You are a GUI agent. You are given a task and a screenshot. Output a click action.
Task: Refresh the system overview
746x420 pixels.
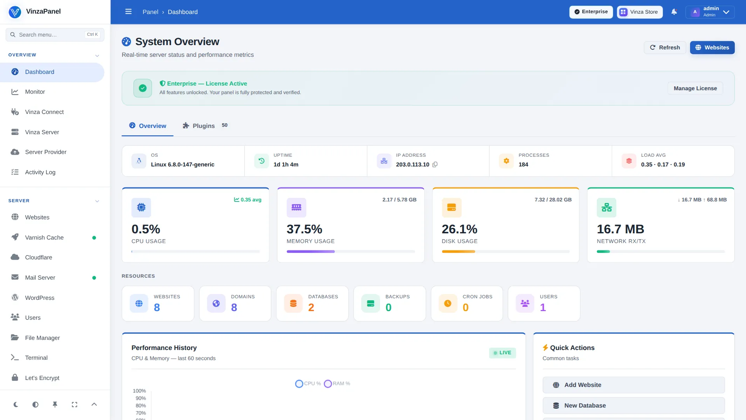pos(665,47)
